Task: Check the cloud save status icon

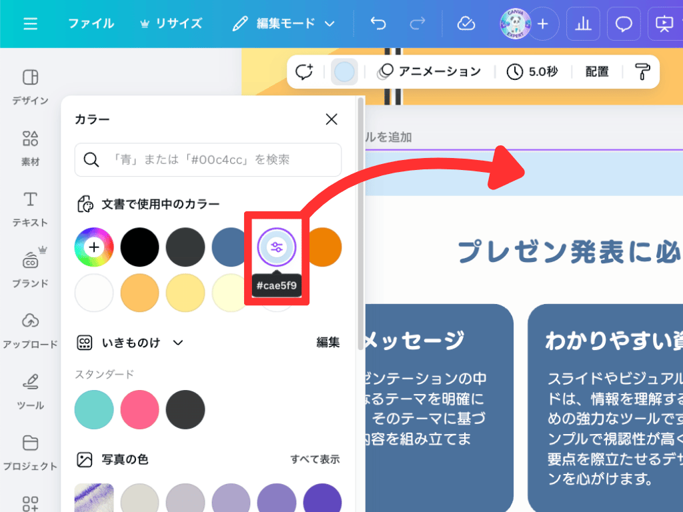Action: (x=466, y=23)
